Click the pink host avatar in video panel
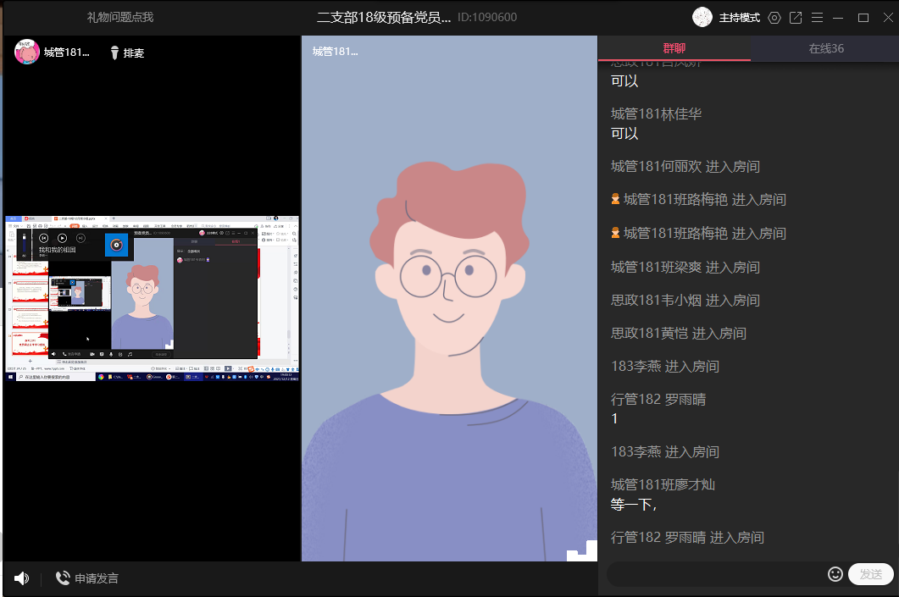This screenshot has height=597, width=899. click(x=27, y=53)
